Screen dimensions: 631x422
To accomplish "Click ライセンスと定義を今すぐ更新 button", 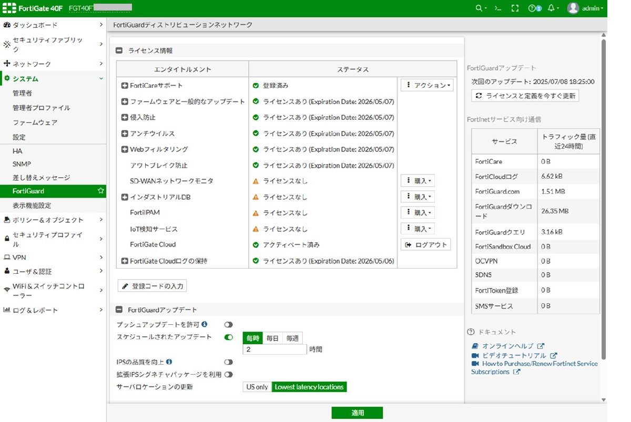I will [x=525, y=96].
